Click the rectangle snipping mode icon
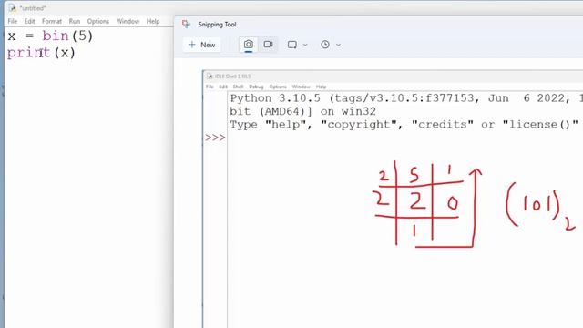 (x=292, y=45)
